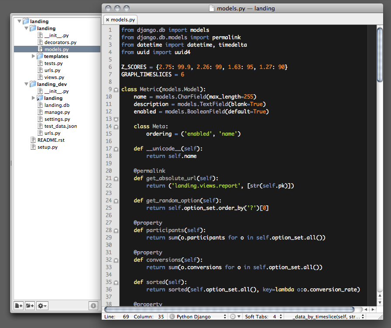Image resolution: width=391 pixels, height=328 pixels.
Task: Click the scroll left arrow
Action: [366, 309]
